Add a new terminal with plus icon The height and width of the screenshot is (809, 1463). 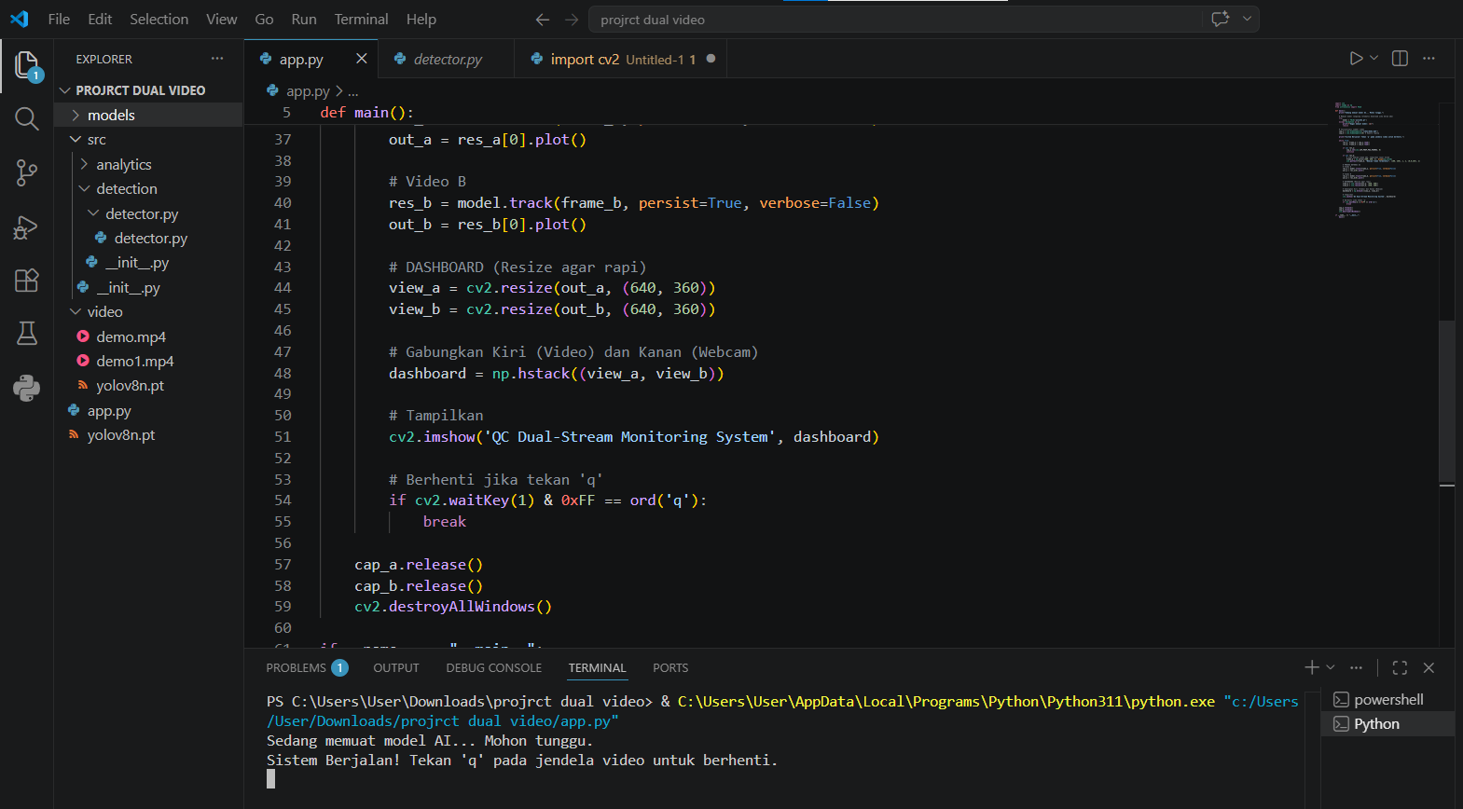1312,667
